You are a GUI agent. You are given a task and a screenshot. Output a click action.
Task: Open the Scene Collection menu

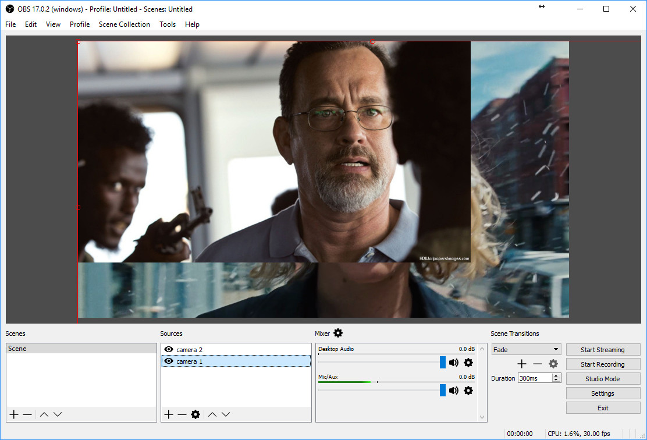[x=124, y=24]
